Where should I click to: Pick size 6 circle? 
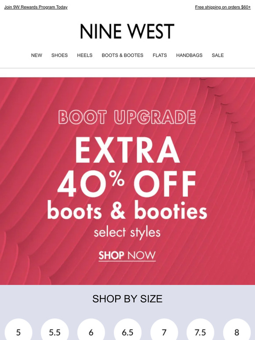pyautogui.click(x=91, y=330)
